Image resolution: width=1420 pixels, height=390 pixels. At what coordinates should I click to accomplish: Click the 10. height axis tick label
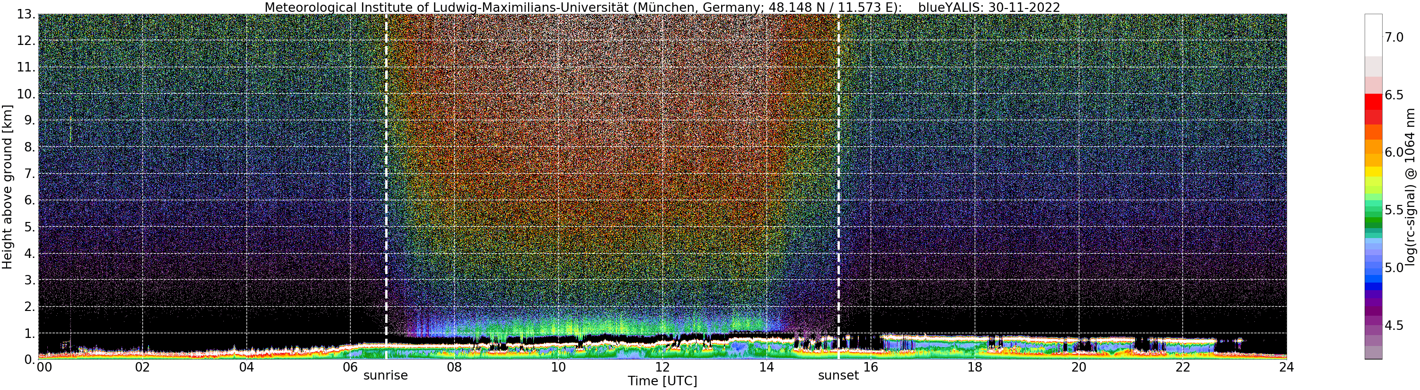pos(26,94)
